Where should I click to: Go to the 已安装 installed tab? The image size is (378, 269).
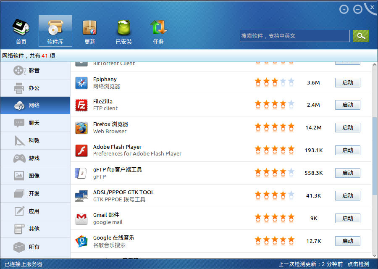(123, 32)
